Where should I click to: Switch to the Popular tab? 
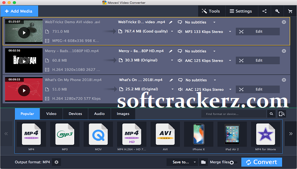coord(27,114)
